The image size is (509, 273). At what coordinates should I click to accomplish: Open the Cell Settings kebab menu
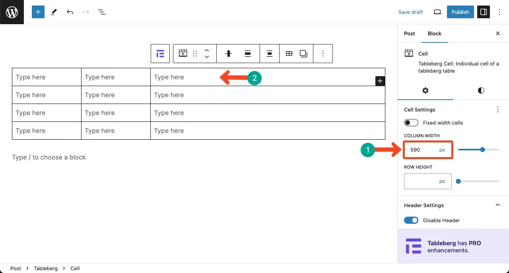pyautogui.click(x=497, y=110)
